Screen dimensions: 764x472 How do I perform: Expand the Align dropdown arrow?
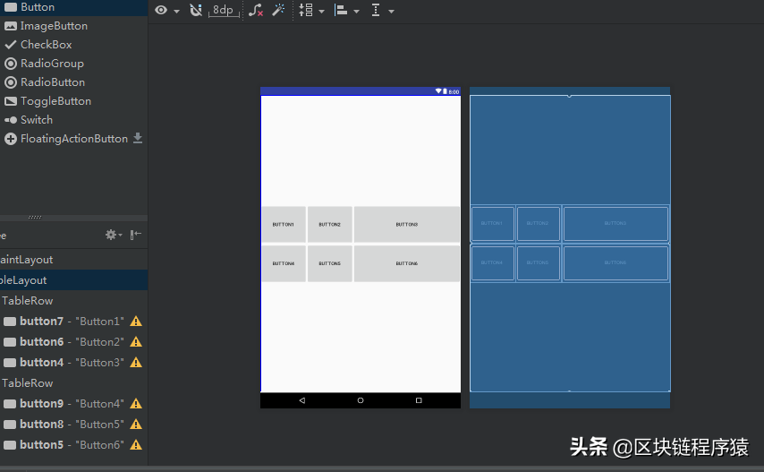click(x=357, y=12)
